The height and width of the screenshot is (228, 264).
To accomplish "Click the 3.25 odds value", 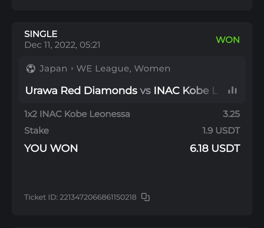I will pyautogui.click(x=231, y=114).
